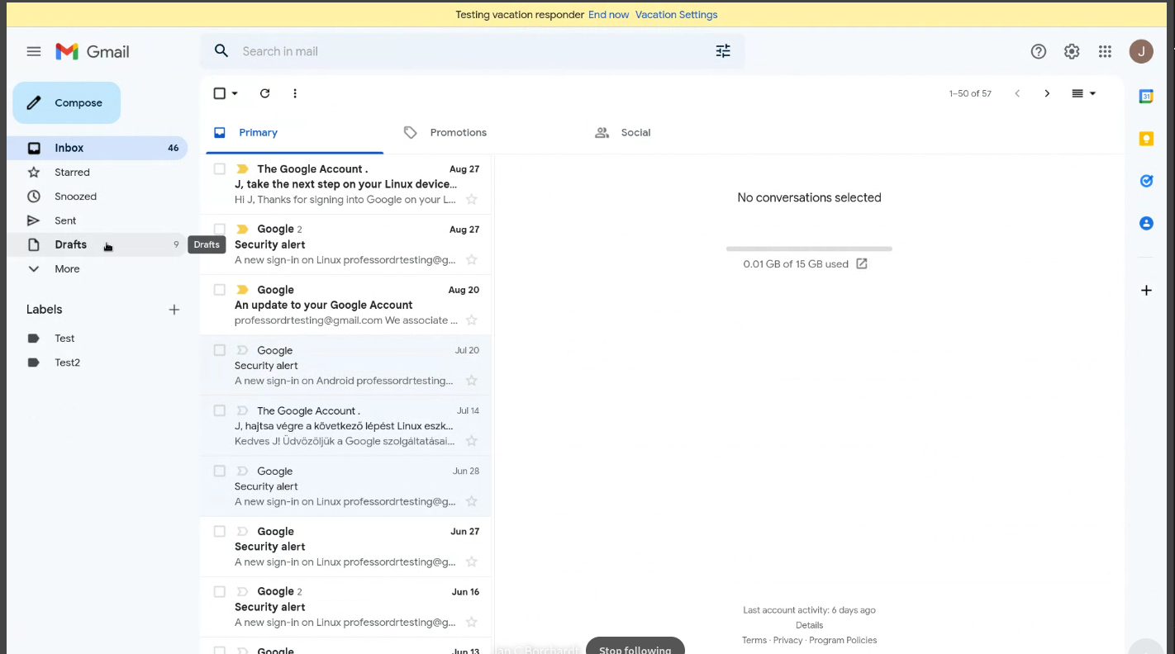Click the Search in mail field
This screenshot has width=1175, height=654.
(471, 51)
